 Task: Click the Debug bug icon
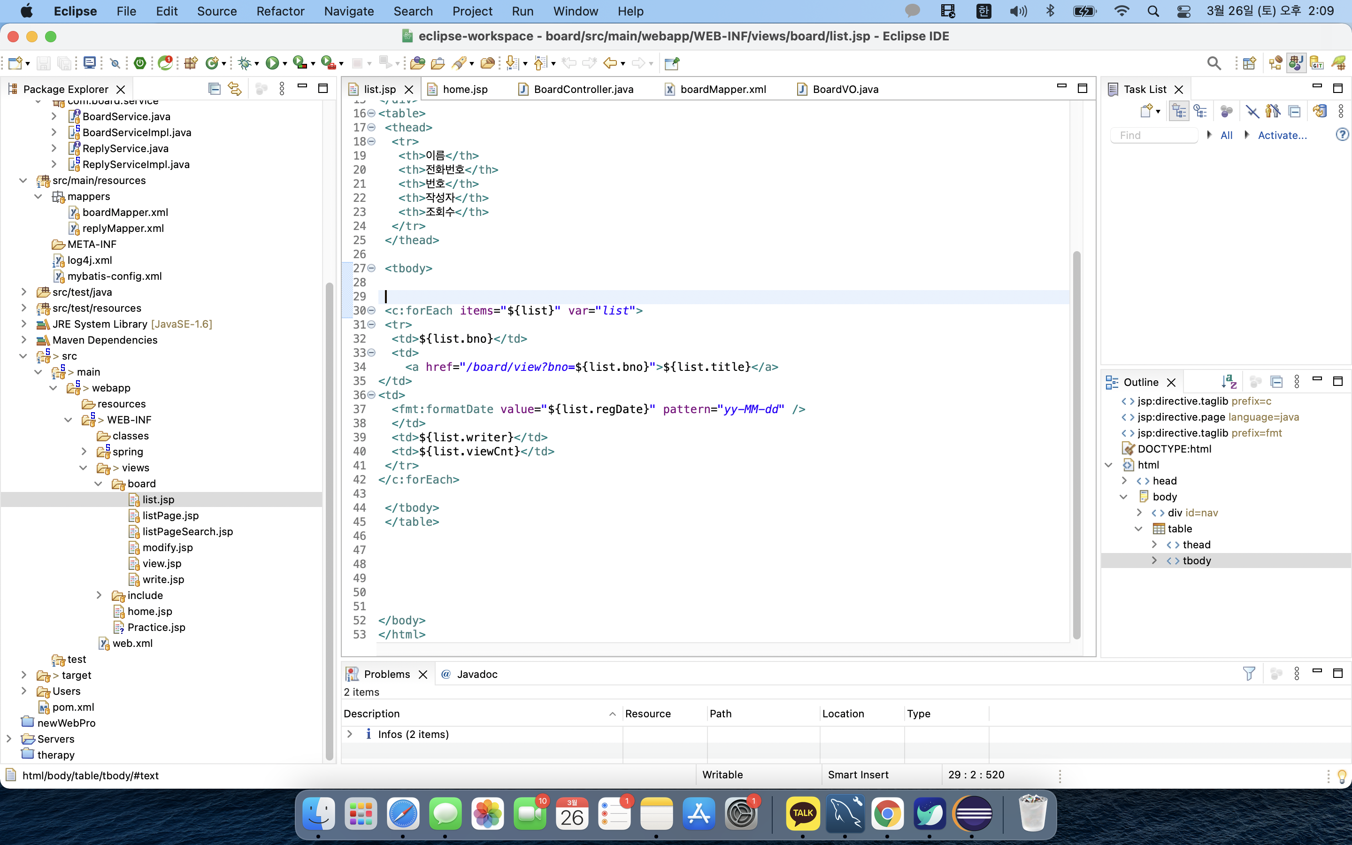244,63
